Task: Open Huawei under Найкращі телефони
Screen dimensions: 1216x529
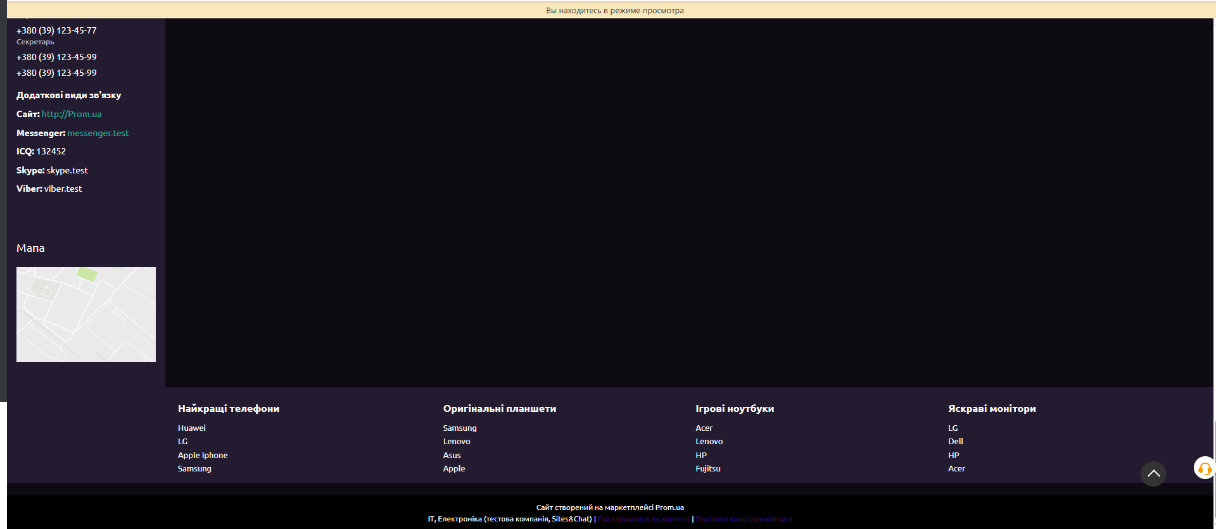Action: pos(192,428)
